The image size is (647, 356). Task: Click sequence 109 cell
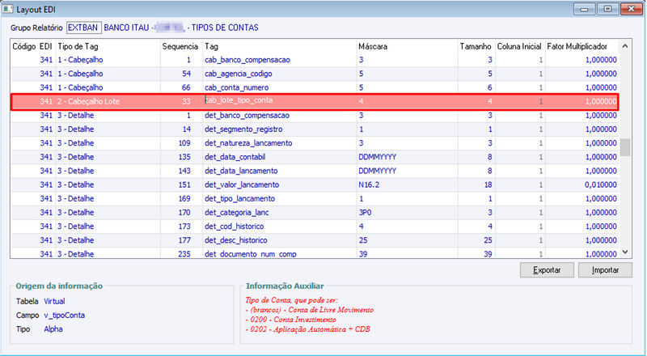(180, 143)
